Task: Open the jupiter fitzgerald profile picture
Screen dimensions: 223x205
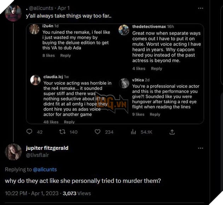Action: coord(13,152)
